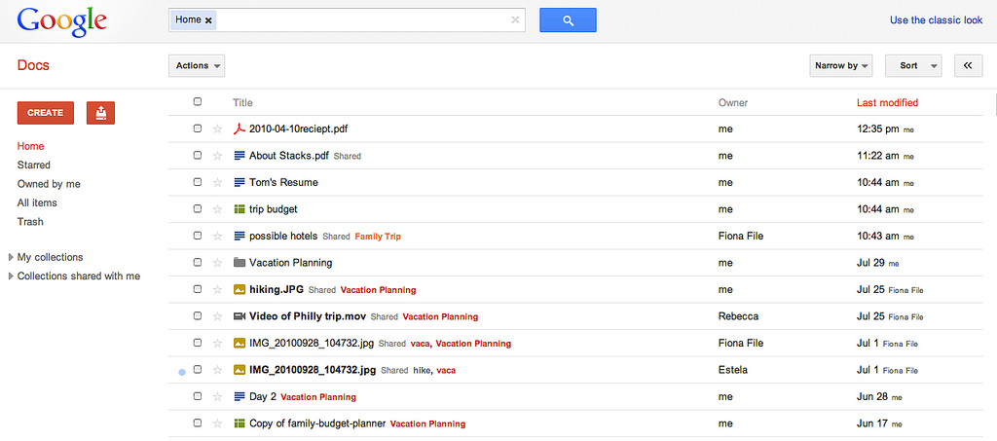The height and width of the screenshot is (441, 997).
Task: Clear the search box with the grey X
Action: (515, 19)
